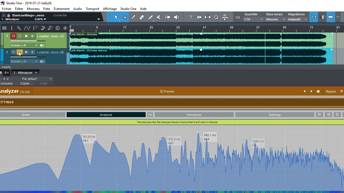Viewport: 344px width, 193px height.
Task: Click the waveform icon on the LolaMar..duce track
Action: coord(62,52)
